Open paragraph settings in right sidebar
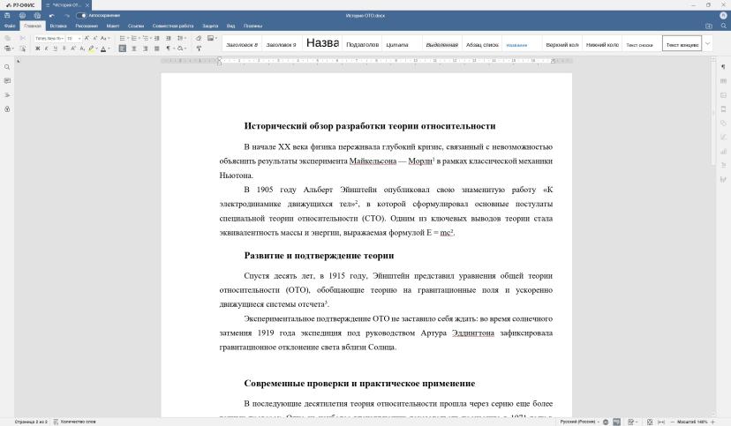 (x=723, y=67)
